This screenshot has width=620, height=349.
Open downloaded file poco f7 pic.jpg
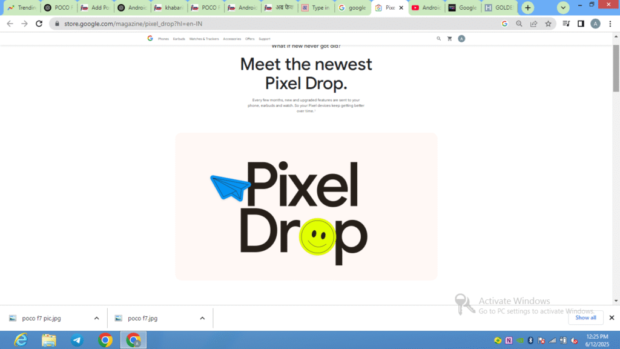click(x=42, y=318)
